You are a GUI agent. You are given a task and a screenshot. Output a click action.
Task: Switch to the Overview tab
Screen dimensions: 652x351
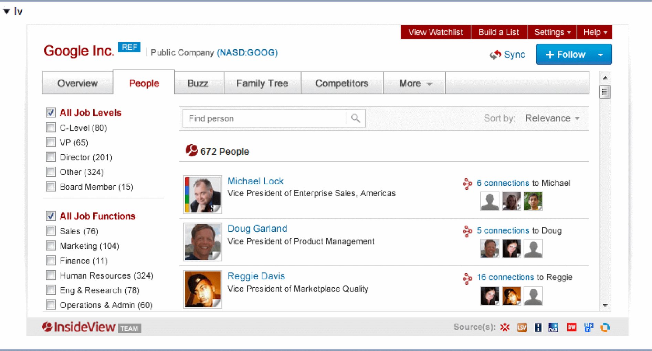pos(77,83)
